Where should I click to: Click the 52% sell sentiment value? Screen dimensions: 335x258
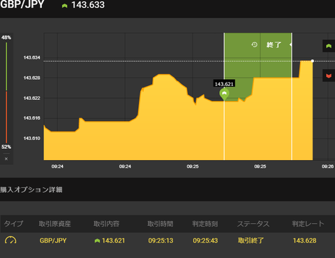[6, 147]
